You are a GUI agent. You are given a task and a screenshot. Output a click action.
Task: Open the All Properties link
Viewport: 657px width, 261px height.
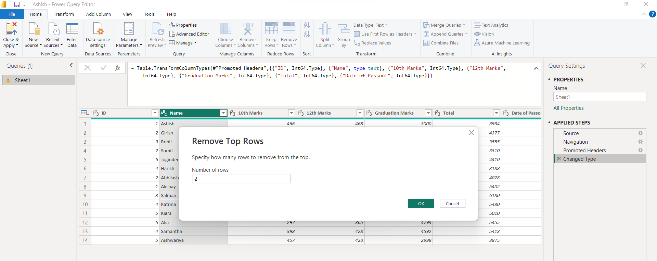568,108
